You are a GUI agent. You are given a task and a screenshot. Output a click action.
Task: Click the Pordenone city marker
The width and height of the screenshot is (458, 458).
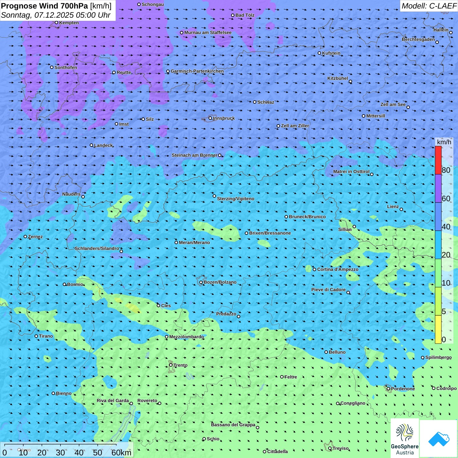point(389,389)
